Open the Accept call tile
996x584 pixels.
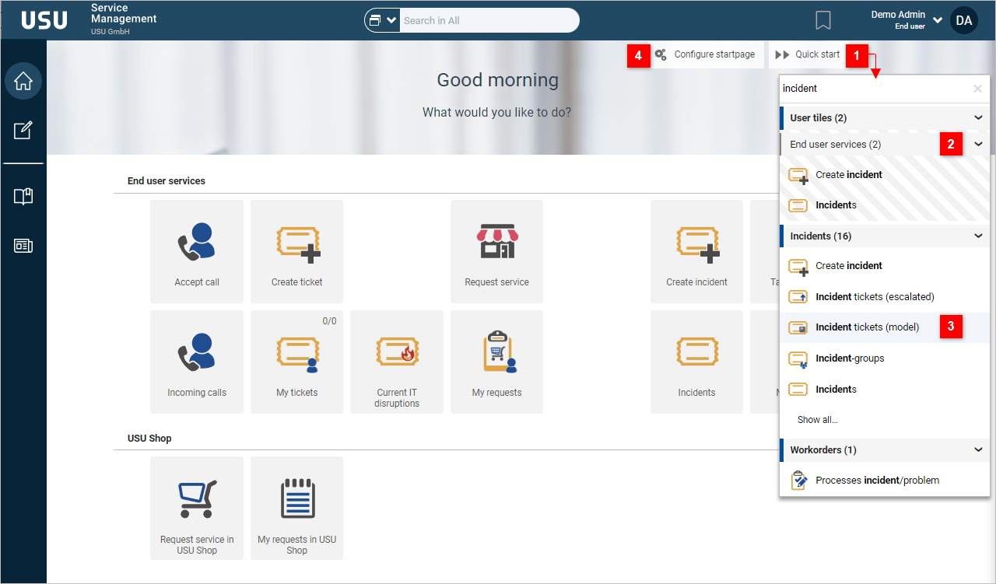pyautogui.click(x=197, y=251)
